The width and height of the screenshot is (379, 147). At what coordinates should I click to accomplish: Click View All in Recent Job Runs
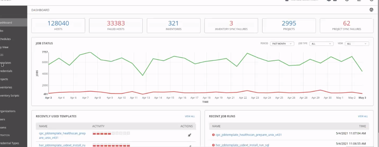coord(363,116)
